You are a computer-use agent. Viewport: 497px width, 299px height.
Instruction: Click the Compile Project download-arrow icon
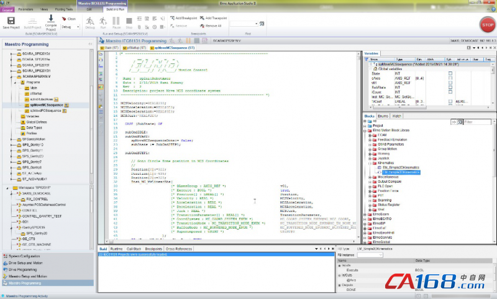[51, 19]
